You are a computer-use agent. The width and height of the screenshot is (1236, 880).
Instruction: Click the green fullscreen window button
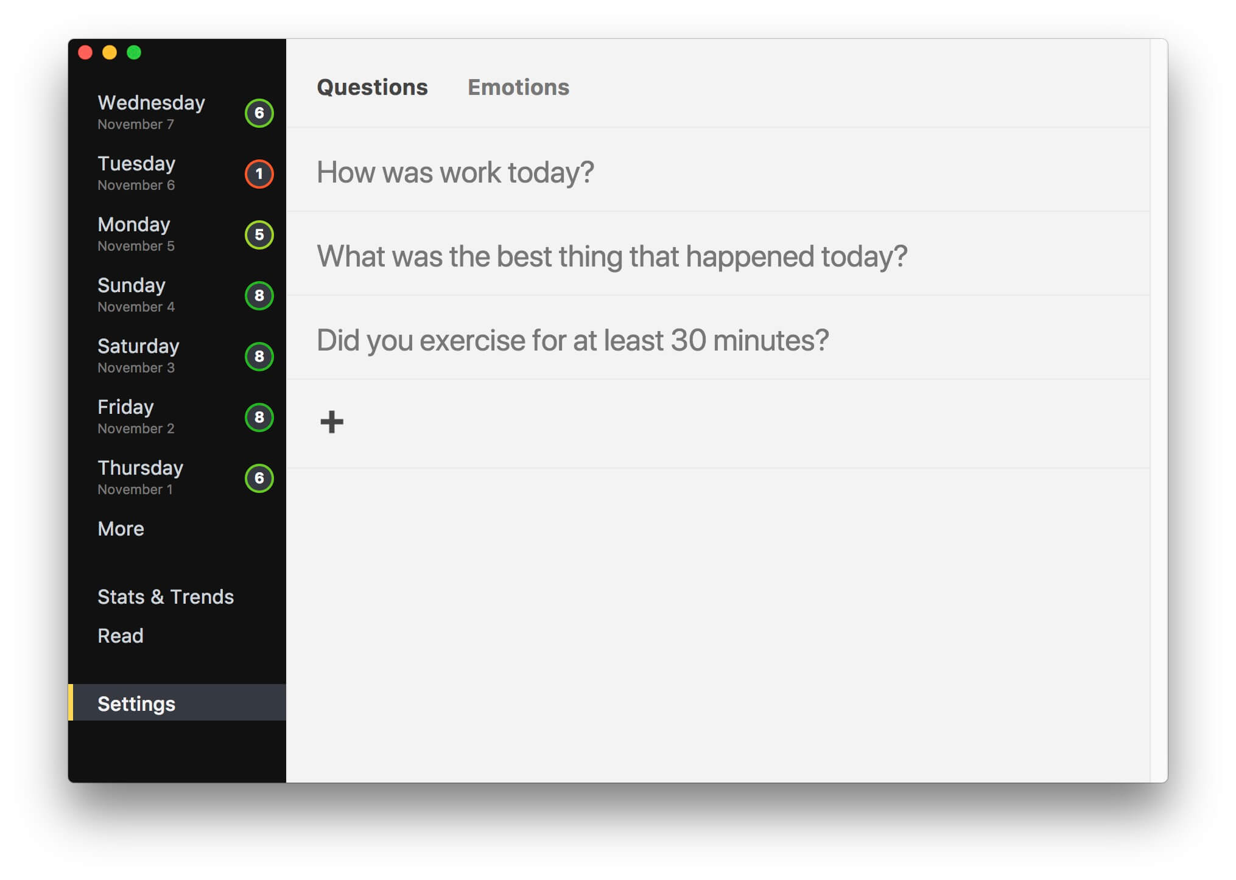[134, 53]
